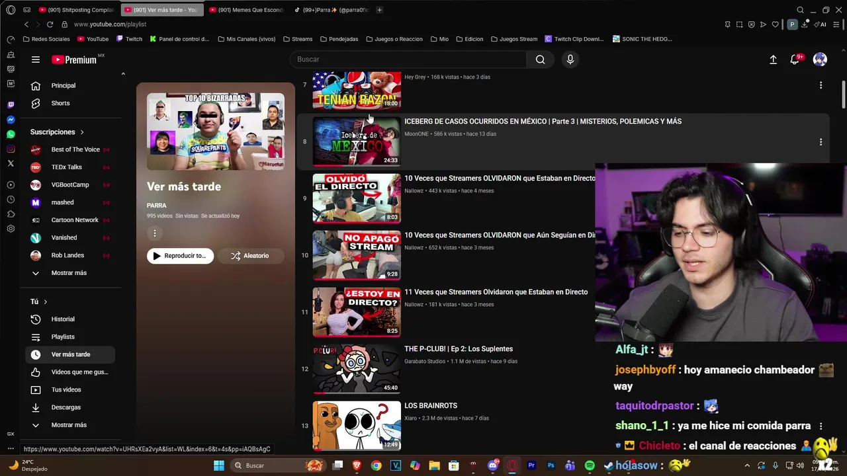Image resolution: width=847 pixels, height=476 pixels.
Task: Open the YouTube hamburger guide menu
Action: (36, 59)
